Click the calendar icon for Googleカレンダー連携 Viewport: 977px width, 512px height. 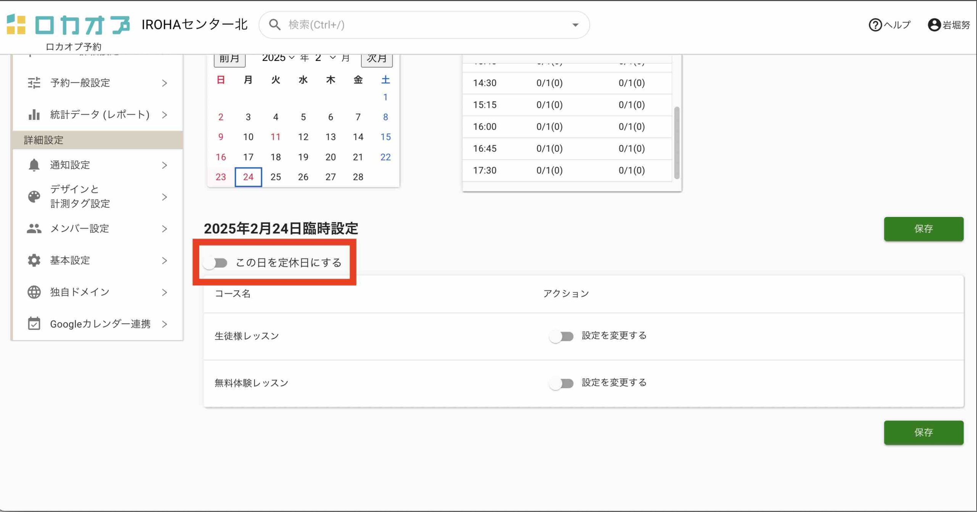[x=34, y=324]
